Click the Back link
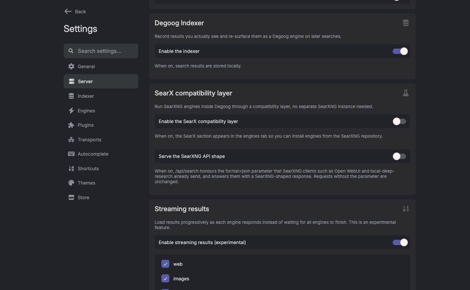Viewport: 470px width, 290px height. (75, 12)
